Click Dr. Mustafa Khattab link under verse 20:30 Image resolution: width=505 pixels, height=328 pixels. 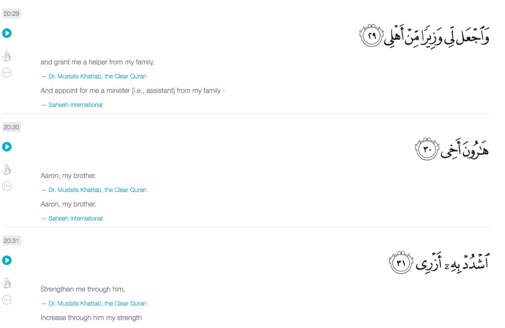click(x=97, y=190)
